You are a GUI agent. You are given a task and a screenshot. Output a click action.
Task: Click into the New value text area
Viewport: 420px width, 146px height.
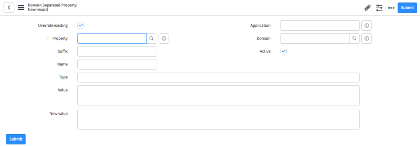218,119
